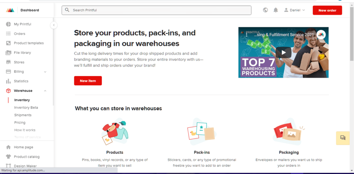Click the Printful channel logo on video
Image resolution: width=354 pixels, height=174 pixels.
click(321, 35)
